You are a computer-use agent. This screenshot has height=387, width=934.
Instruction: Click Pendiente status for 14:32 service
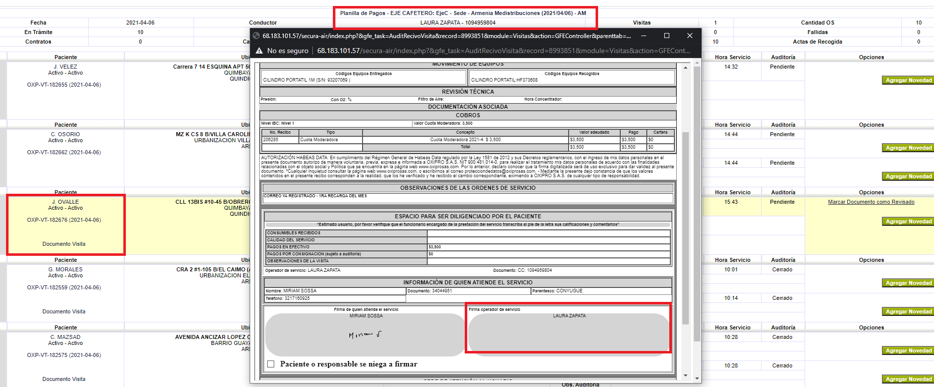[x=783, y=67]
